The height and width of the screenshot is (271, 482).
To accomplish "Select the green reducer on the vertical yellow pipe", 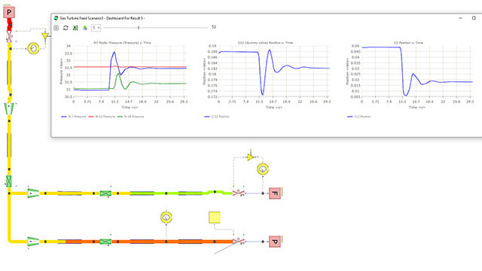I will [9, 108].
